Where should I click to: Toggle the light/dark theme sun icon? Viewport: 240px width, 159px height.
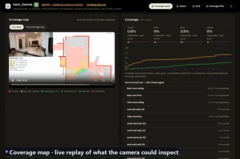[x=231, y=6]
